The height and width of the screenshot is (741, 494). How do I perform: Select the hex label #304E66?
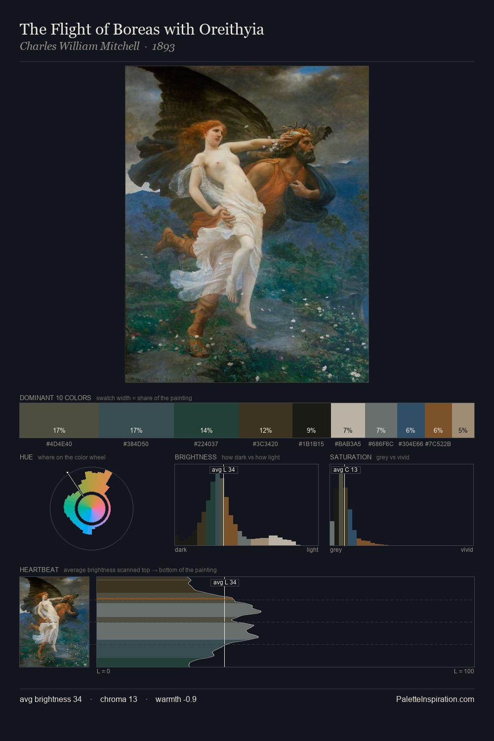411,444
